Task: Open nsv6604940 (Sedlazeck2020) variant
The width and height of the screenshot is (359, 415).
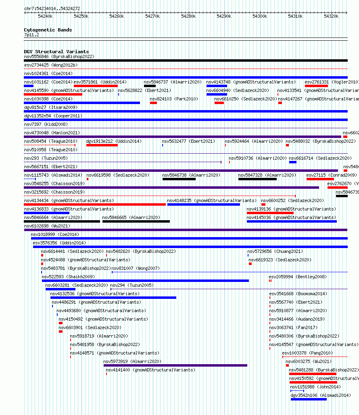Action: coord(238,90)
